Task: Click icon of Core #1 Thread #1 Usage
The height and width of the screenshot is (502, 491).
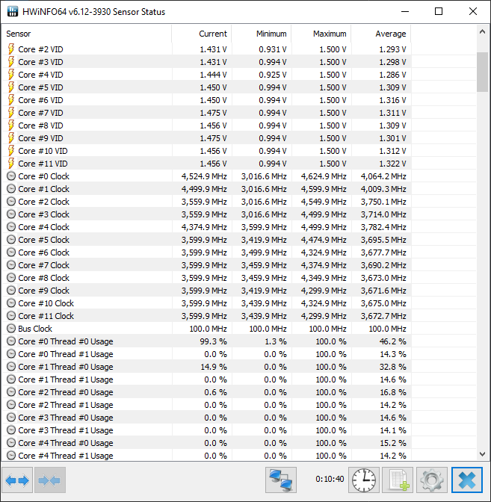Action: coord(11,379)
